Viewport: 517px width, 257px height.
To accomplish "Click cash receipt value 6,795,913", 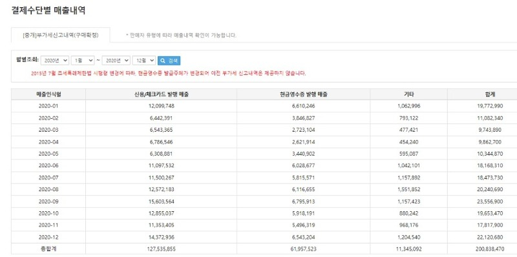I will (x=303, y=201).
